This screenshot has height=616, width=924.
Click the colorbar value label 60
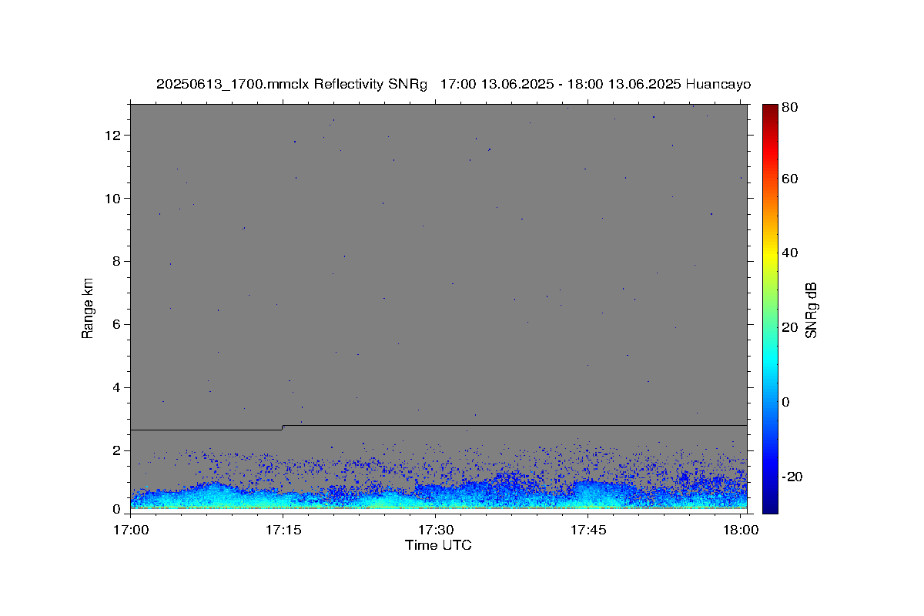(x=789, y=179)
